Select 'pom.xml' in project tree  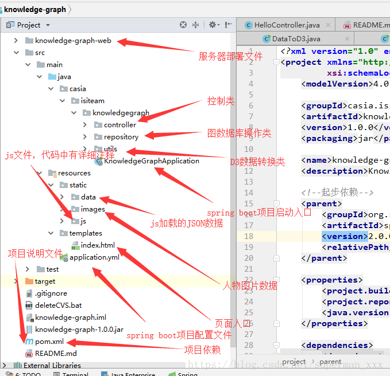pyautogui.click(x=49, y=342)
